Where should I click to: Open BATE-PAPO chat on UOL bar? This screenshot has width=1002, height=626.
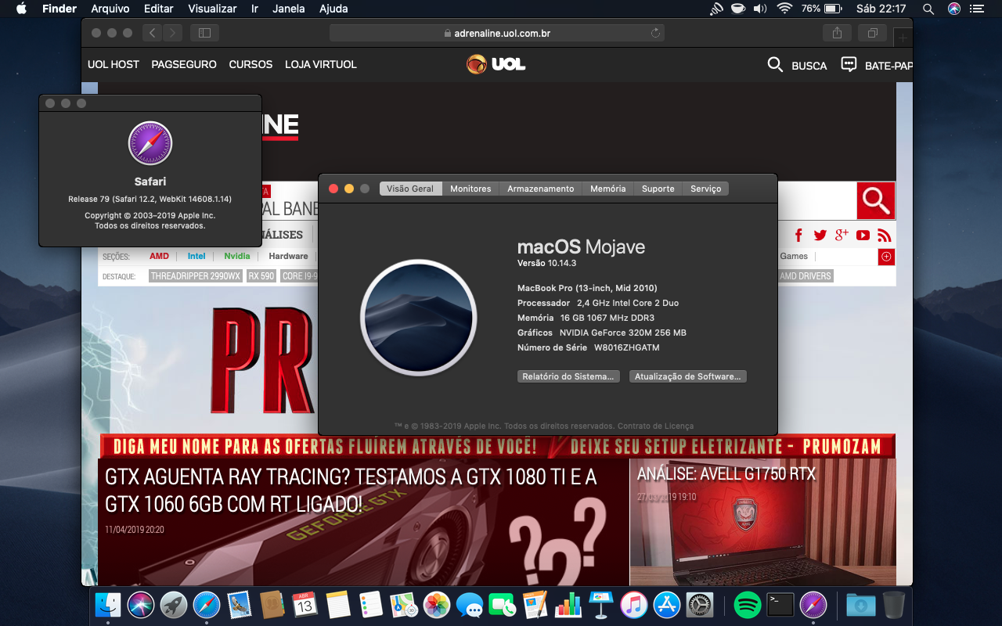877,65
